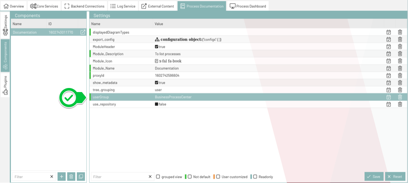Click calendar-check icon for Module_Description

[388, 54]
